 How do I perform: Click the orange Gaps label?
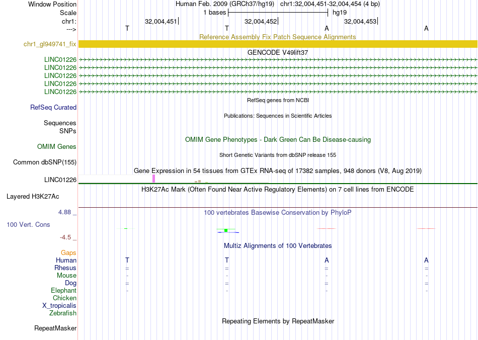coord(68,252)
